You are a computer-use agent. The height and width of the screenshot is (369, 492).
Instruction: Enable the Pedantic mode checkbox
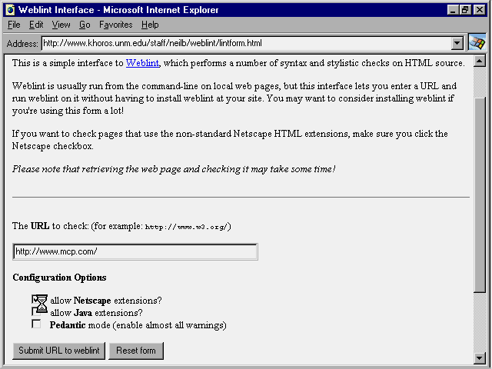click(x=36, y=324)
